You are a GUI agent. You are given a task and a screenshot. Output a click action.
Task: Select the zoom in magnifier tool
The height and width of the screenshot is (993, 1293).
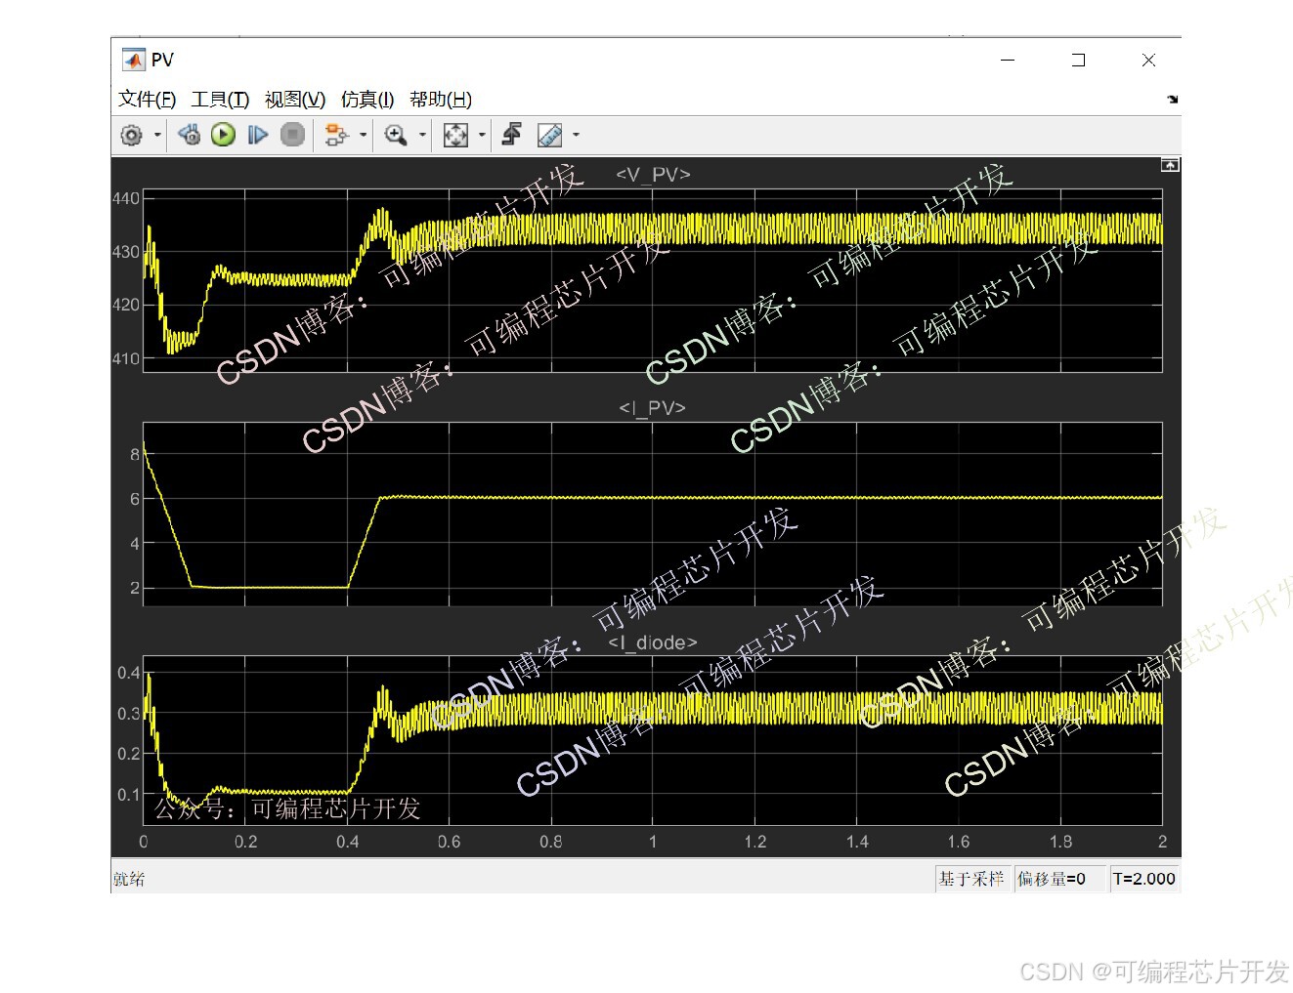(396, 135)
